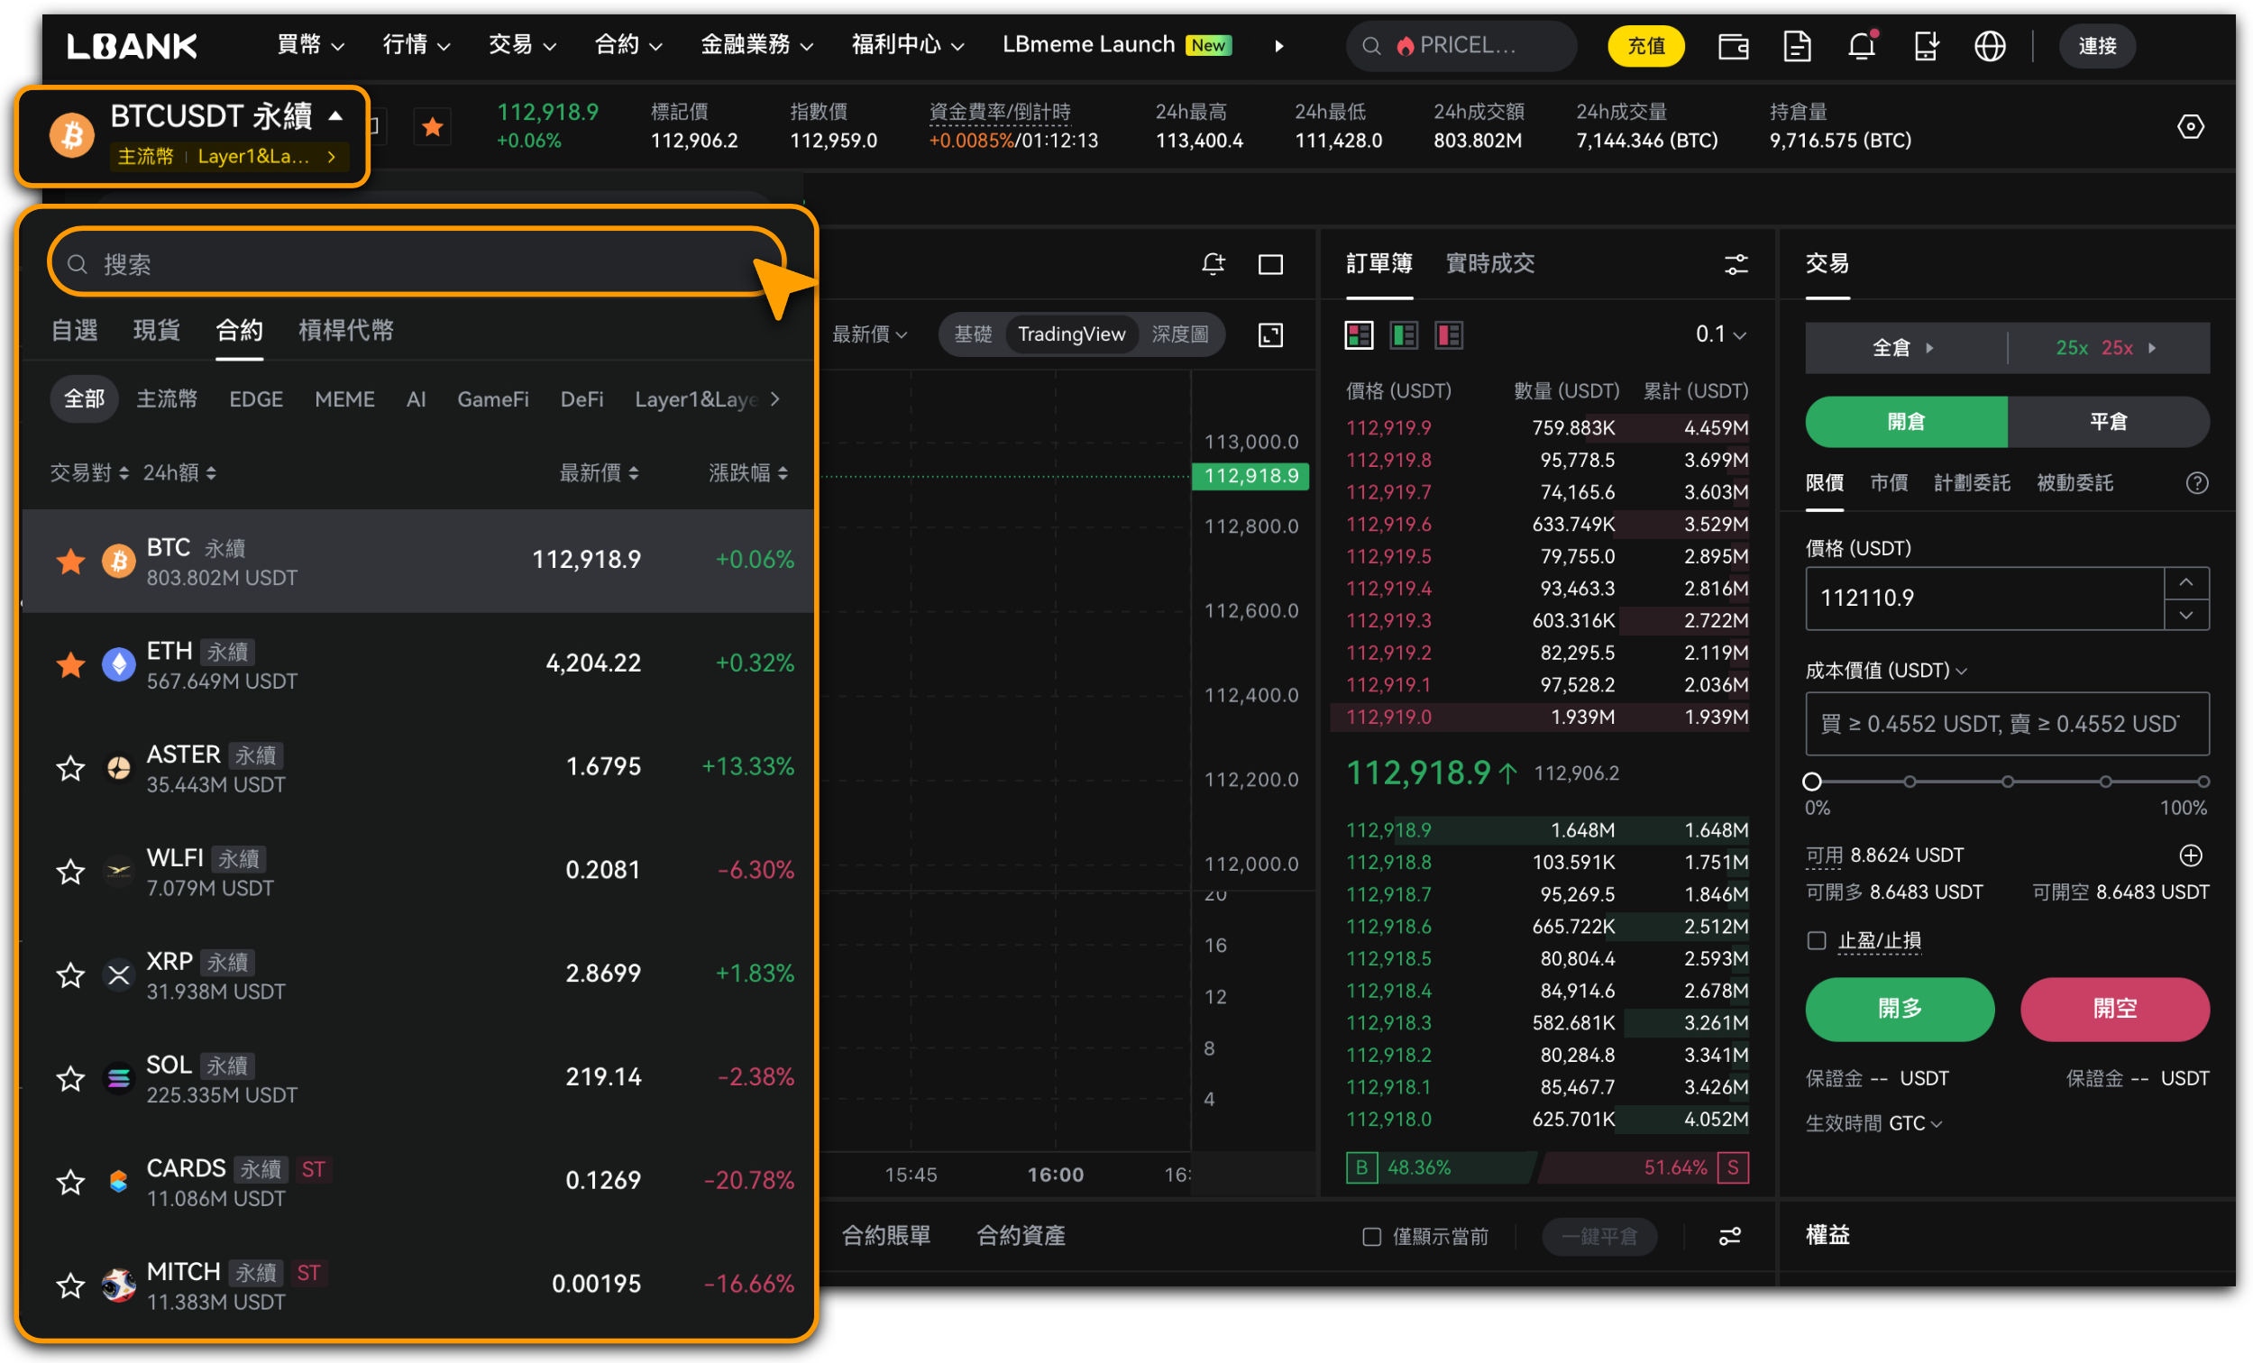The width and height of the screenshot is (2253, 1363).
Task: Click the price alert bell above chart
Action: click(x=1213, y=264)
